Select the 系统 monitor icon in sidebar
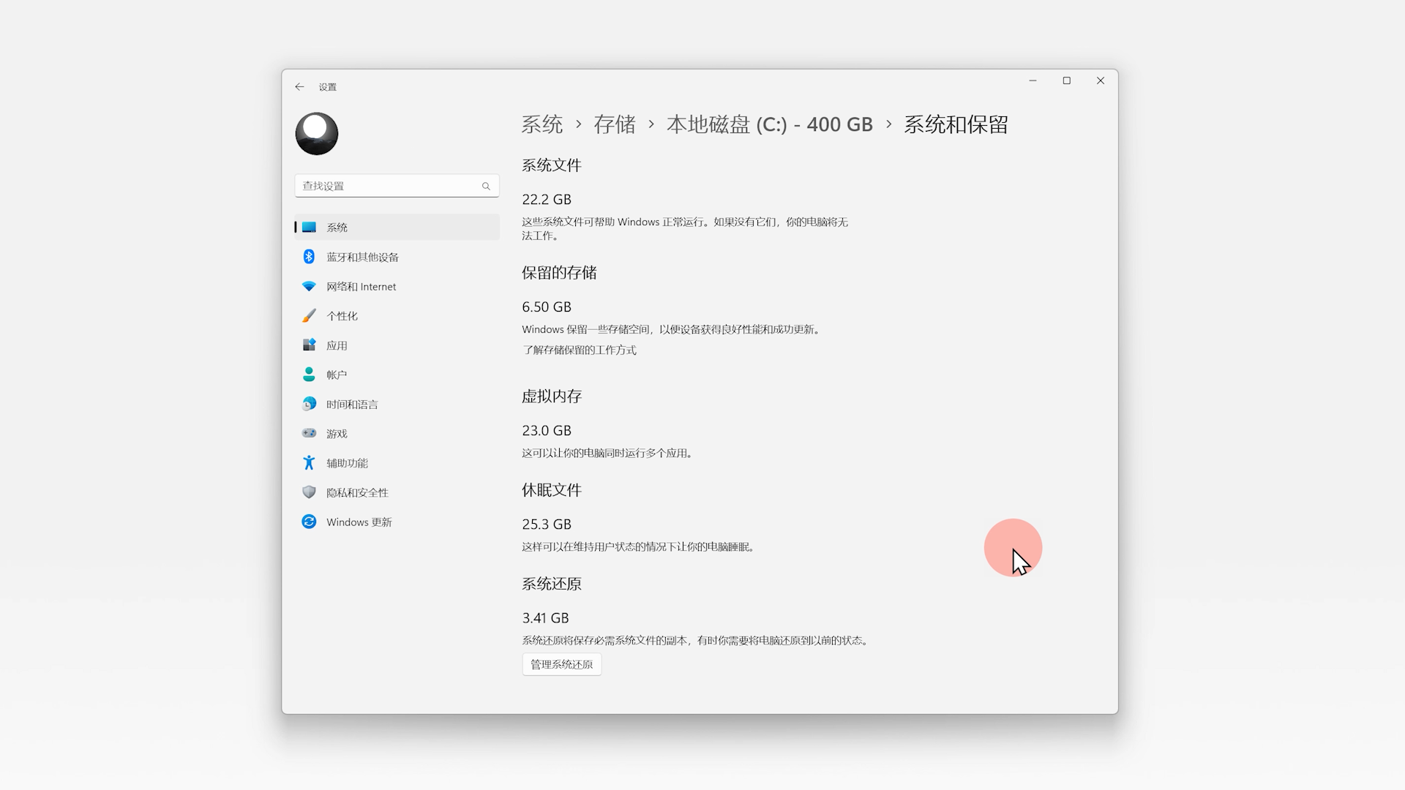 click(x=310, y=227)
